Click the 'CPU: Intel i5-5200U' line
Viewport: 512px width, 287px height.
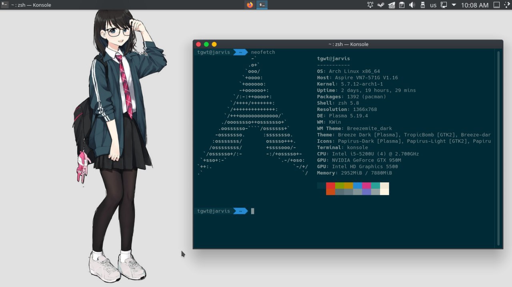coord(368,154)
